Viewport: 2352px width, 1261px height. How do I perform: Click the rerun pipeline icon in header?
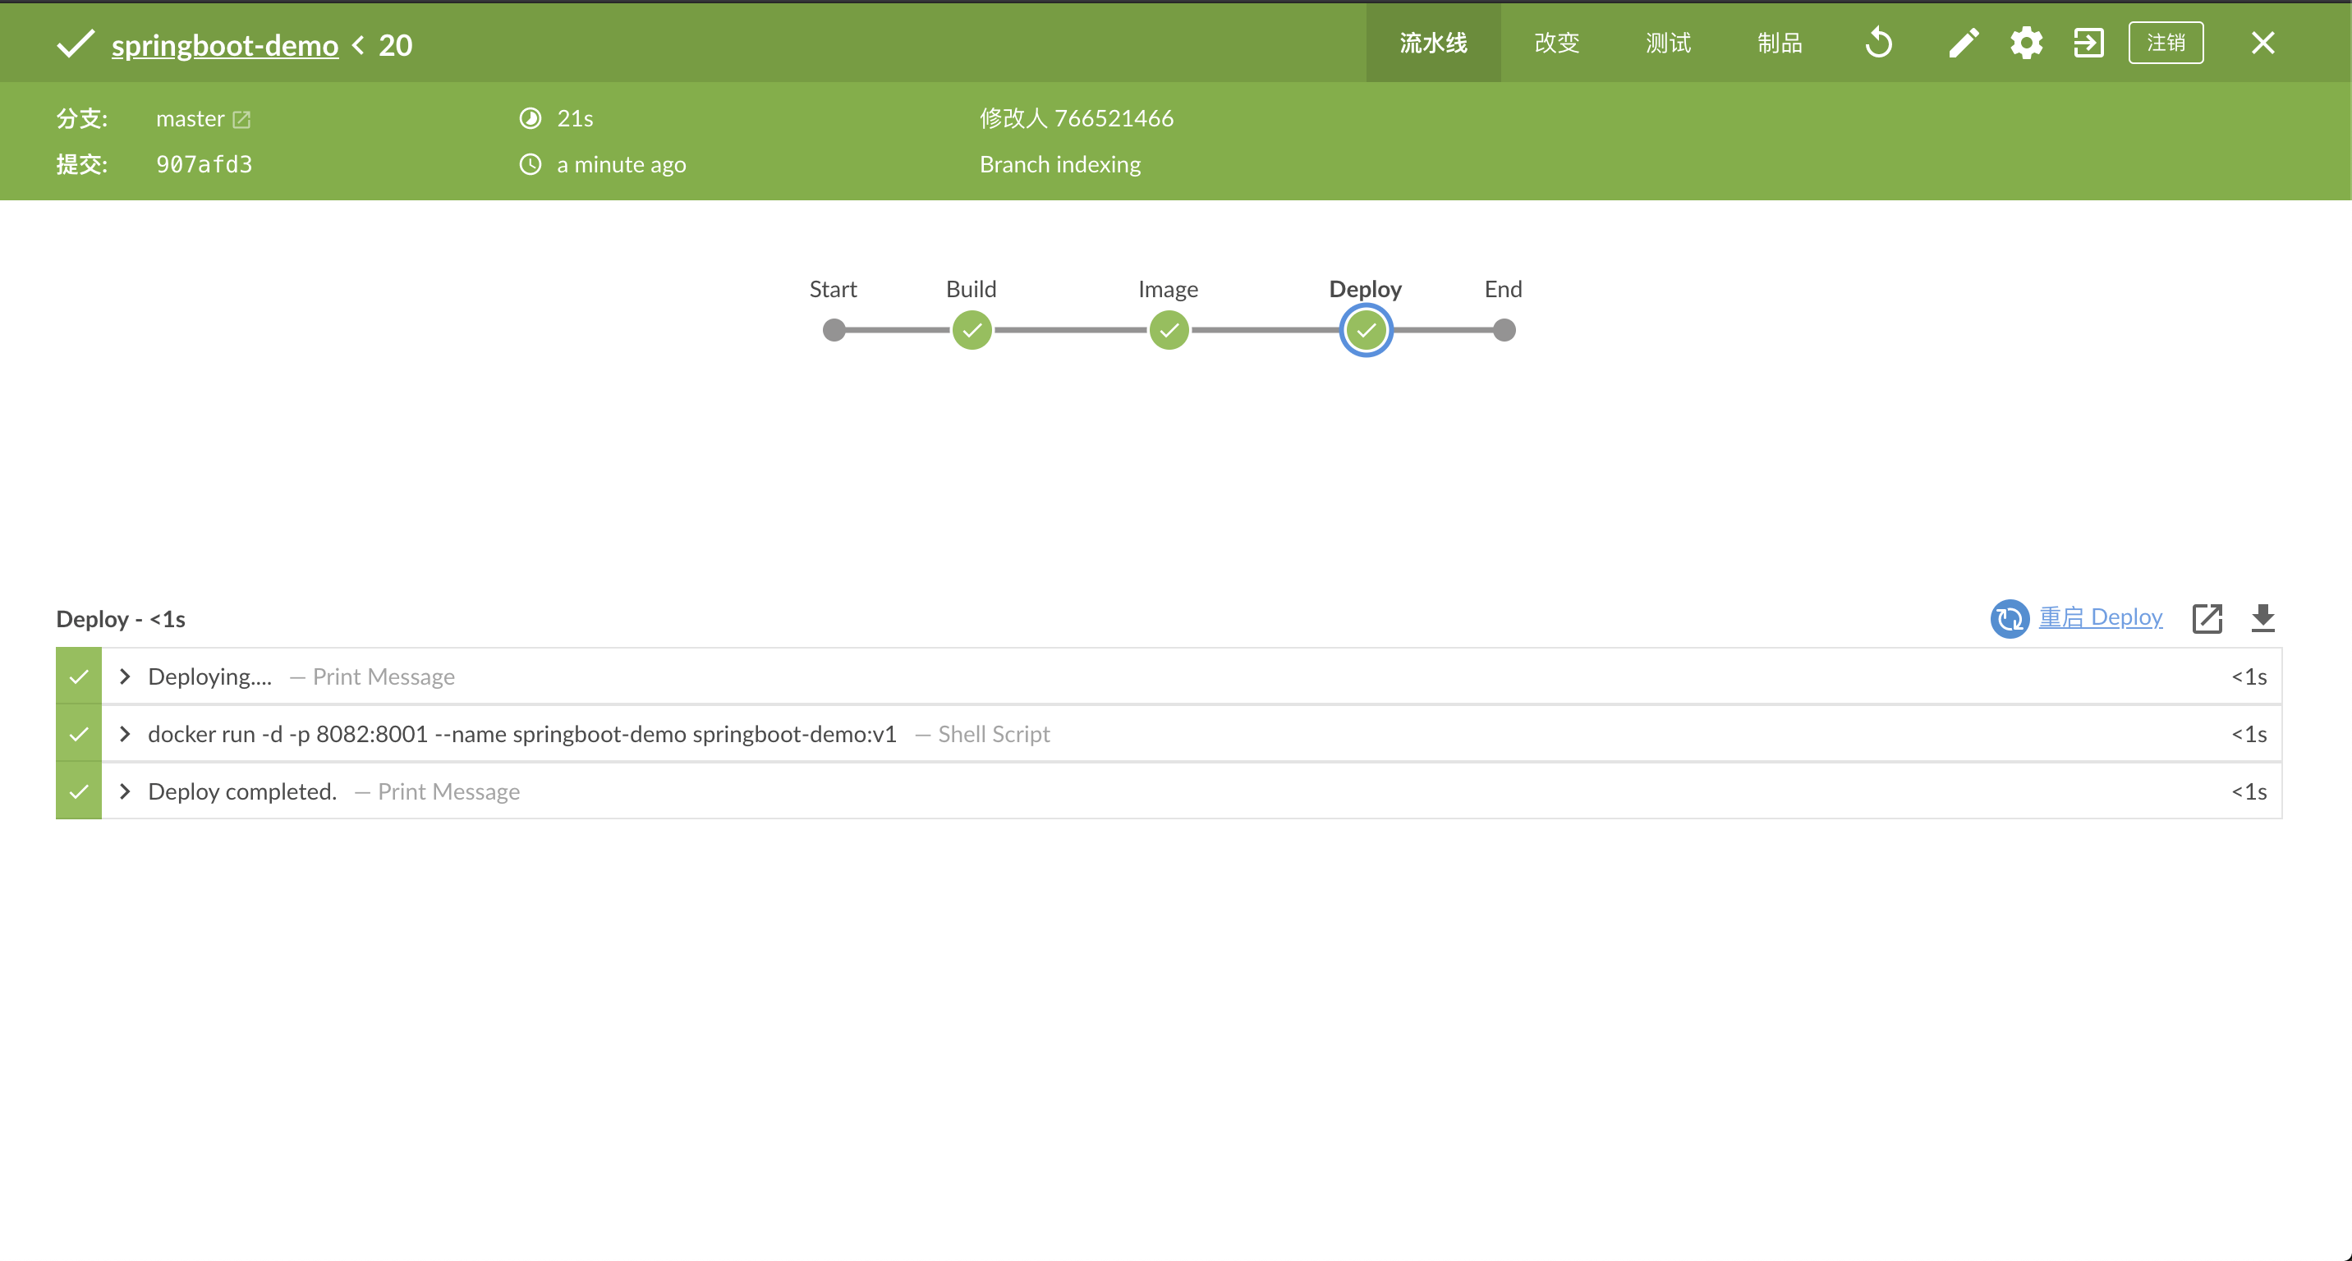[x=1878, y=43]
